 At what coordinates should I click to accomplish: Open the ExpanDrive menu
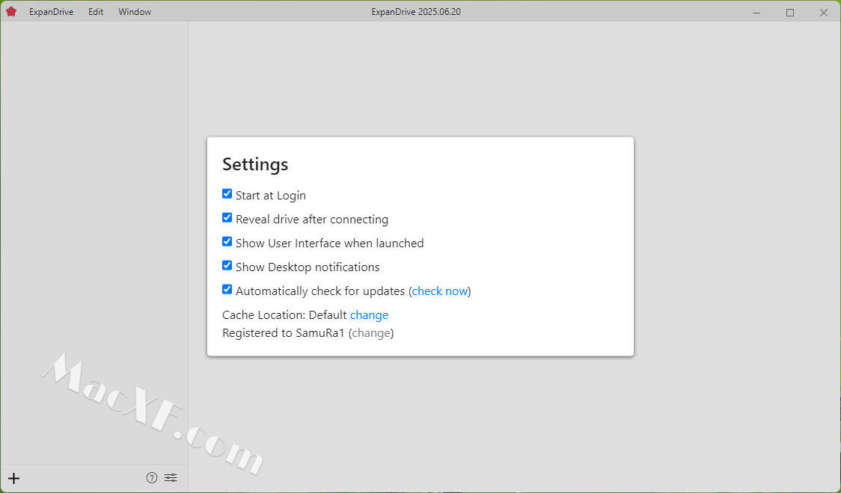pos(52,12)
